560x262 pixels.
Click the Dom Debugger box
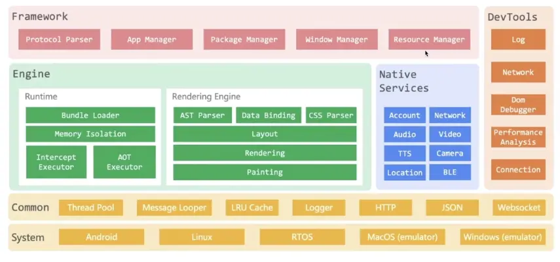518,105
